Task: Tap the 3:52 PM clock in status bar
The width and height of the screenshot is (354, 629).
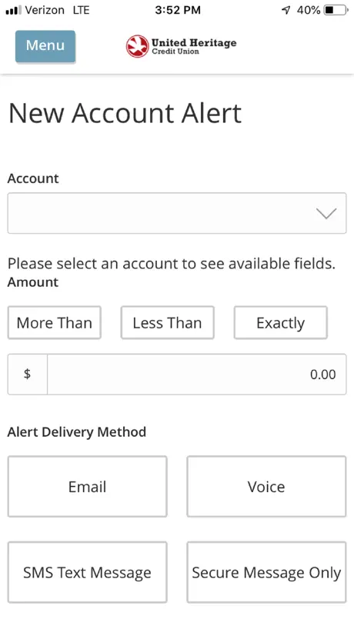Action: click(178, 11)
